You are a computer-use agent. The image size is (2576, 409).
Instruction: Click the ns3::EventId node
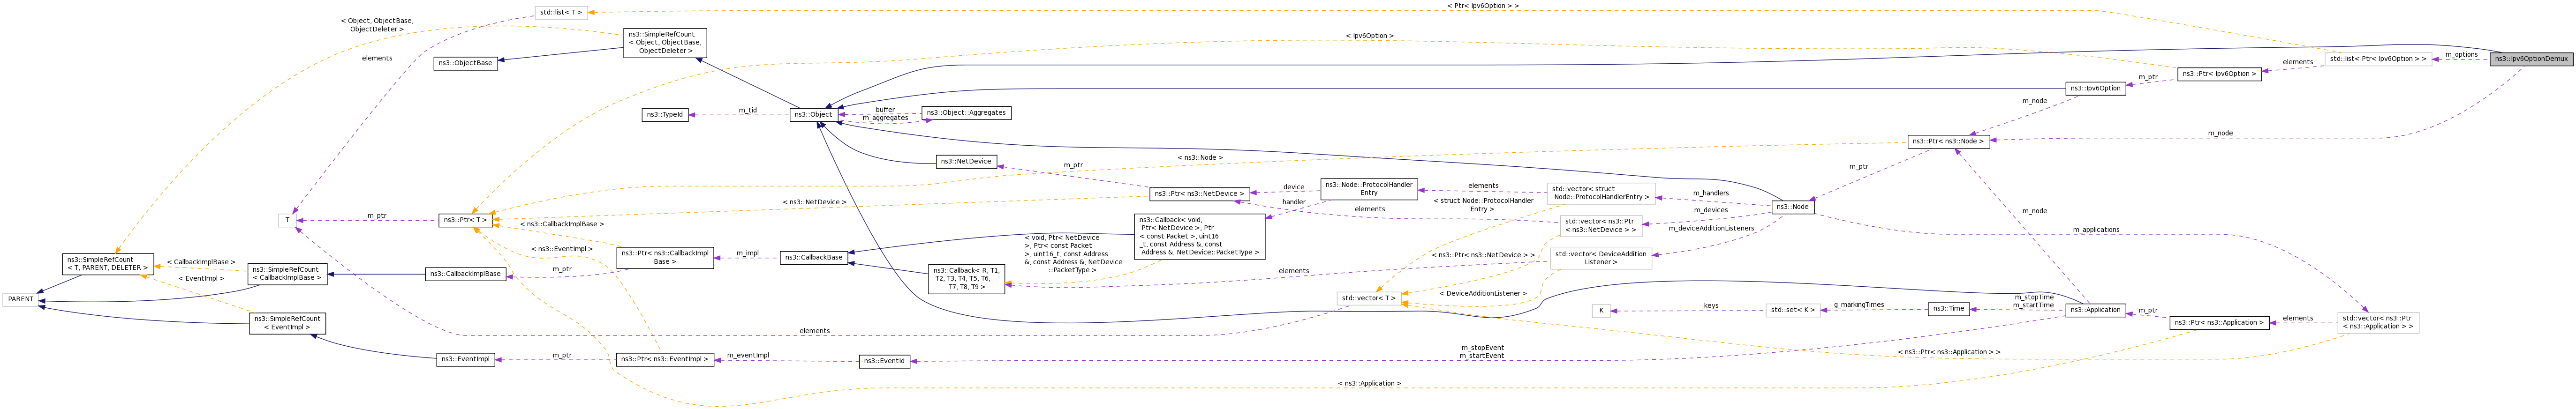[884, 362]
